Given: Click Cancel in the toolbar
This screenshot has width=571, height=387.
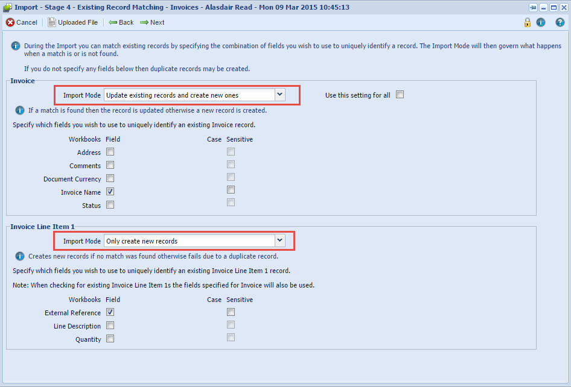Looking at the screenshot, I should pyautogui.click(x=22, y=22).
